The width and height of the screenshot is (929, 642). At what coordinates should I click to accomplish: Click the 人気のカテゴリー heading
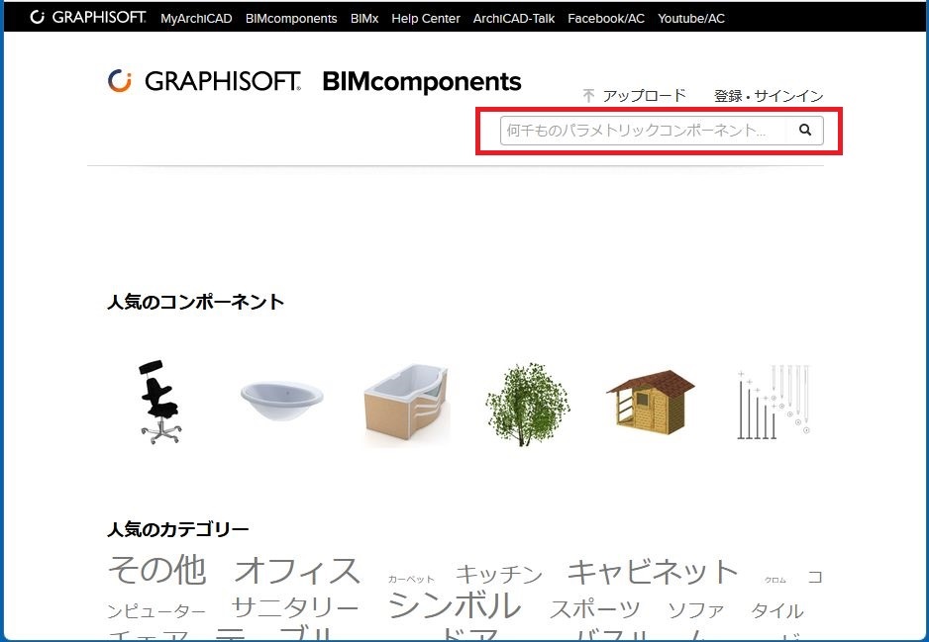click(x=177, y=529)
